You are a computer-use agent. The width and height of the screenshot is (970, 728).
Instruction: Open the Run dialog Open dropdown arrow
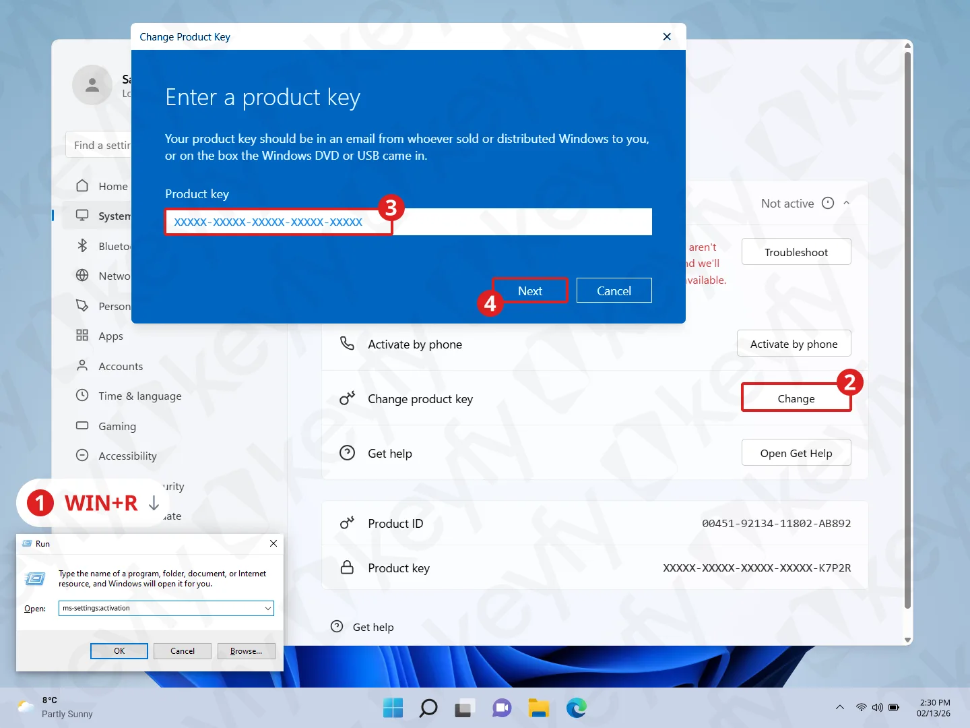click(x=268, y=608)
